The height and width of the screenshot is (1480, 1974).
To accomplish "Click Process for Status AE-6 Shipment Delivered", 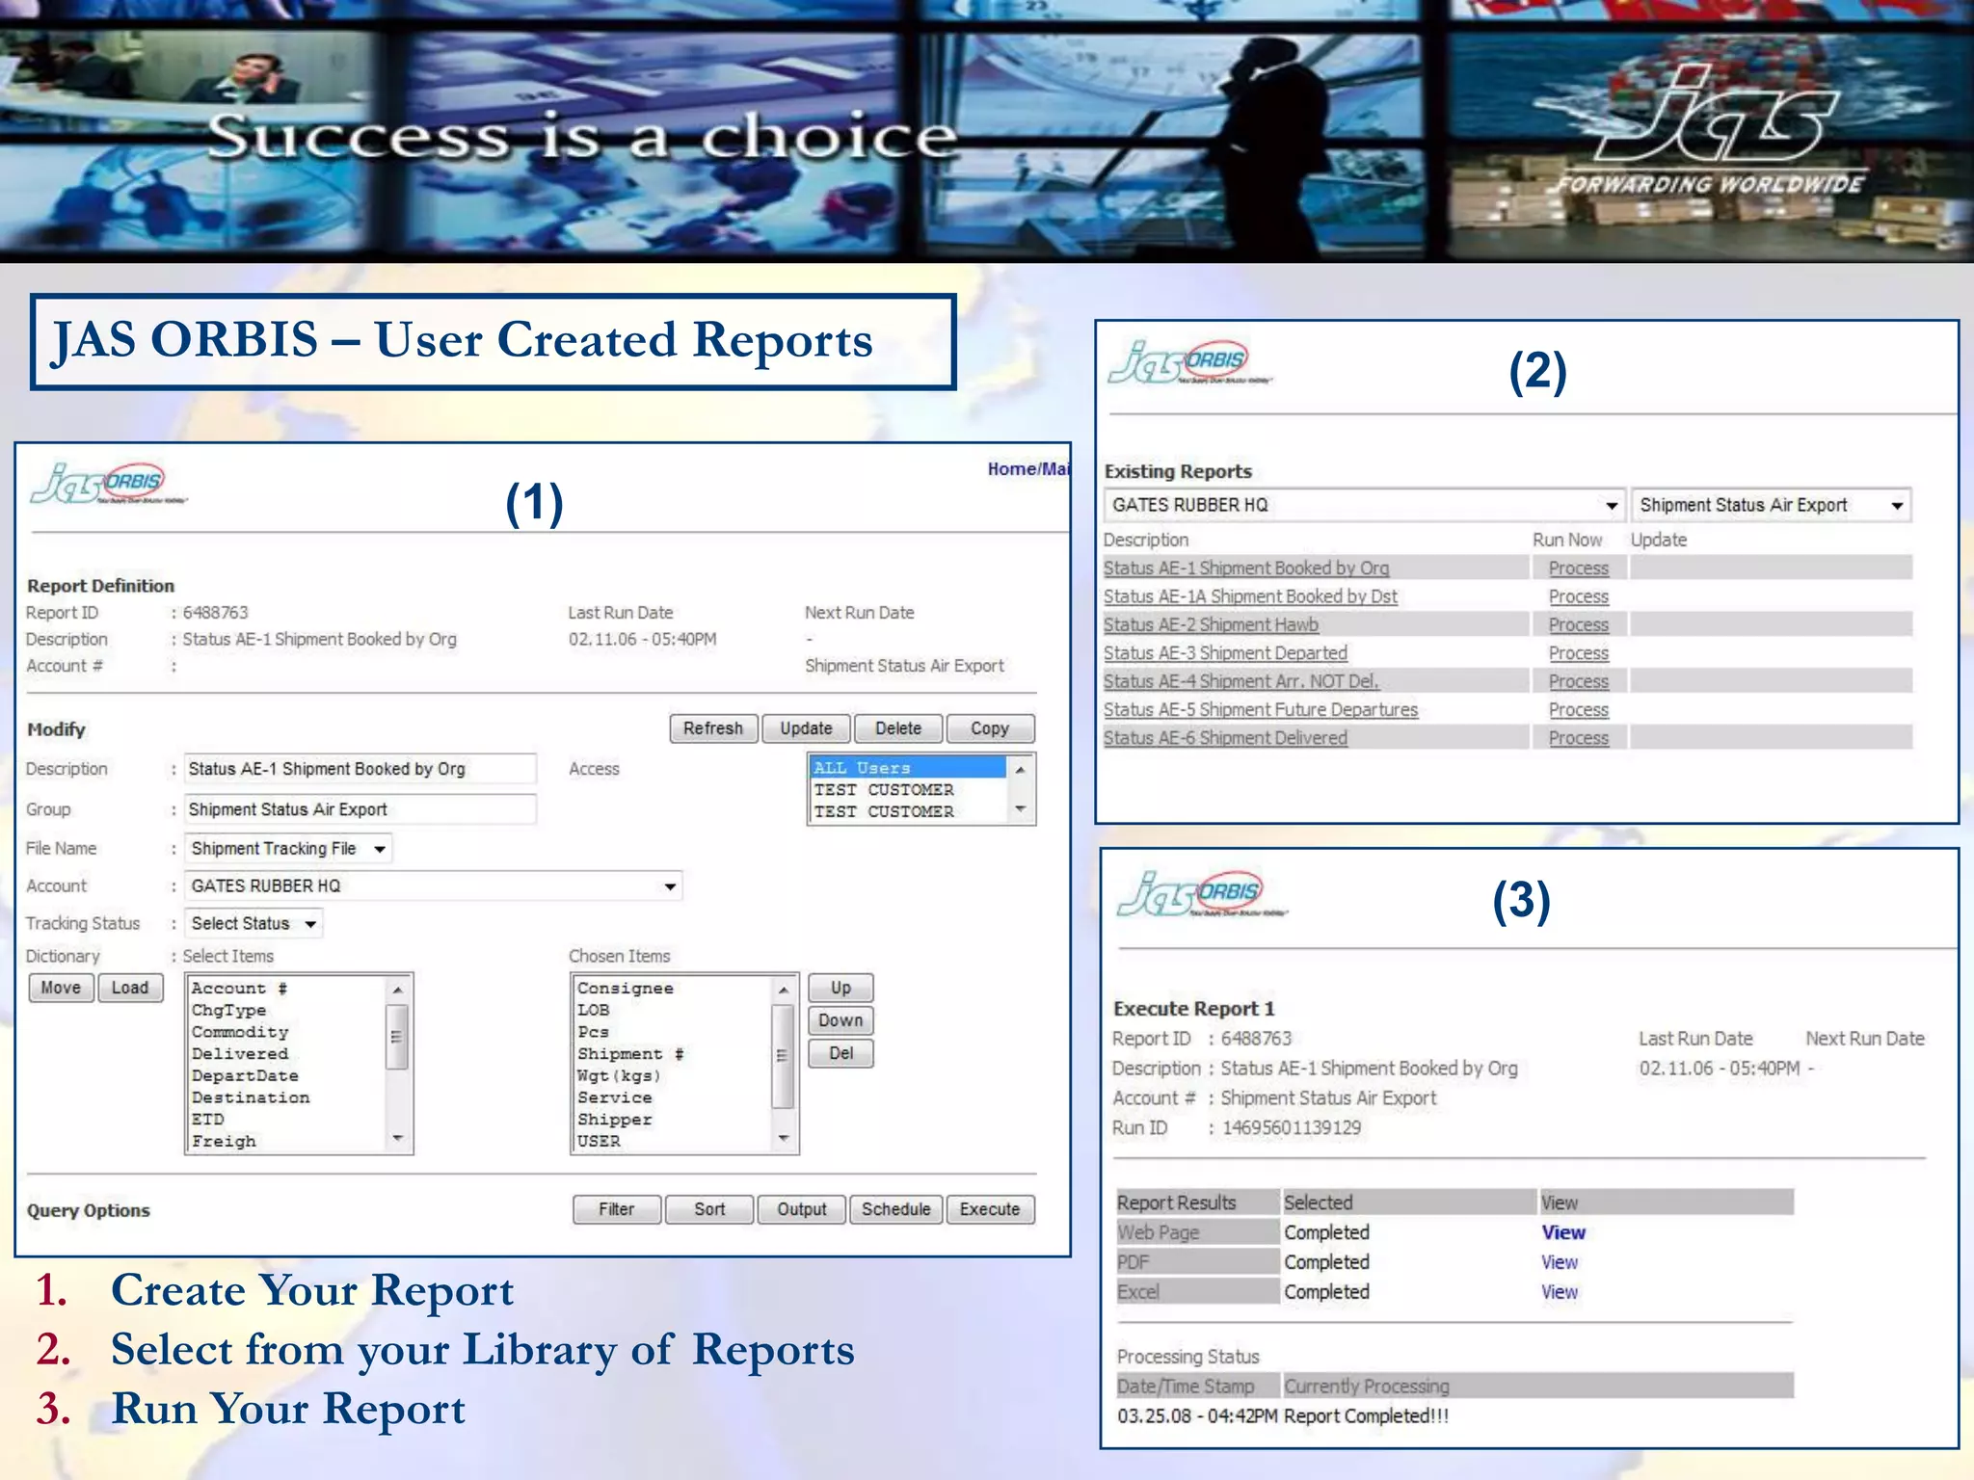I will pyautogui.click(x=1578, y=738).
